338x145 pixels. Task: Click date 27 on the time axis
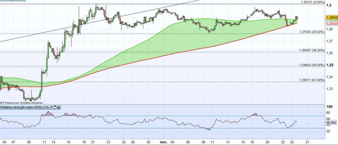307,142
